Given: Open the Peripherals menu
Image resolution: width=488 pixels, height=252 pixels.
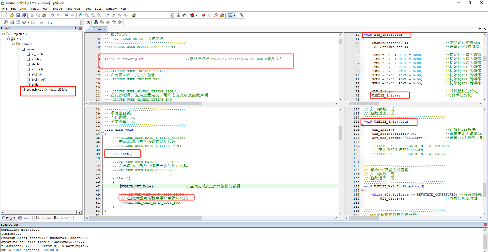Looking at the screenshot, I should [73, 9].
